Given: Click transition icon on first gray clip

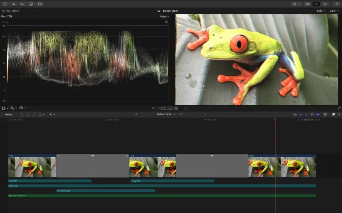Looking at the screenshot, I should (93, 156).
